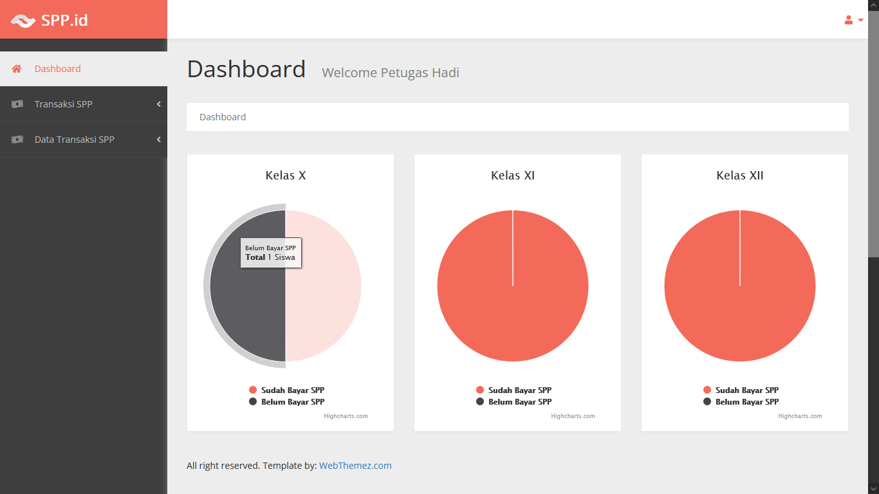Hide Belum Bayar SPP series in Kelas XII

[746, 401]
